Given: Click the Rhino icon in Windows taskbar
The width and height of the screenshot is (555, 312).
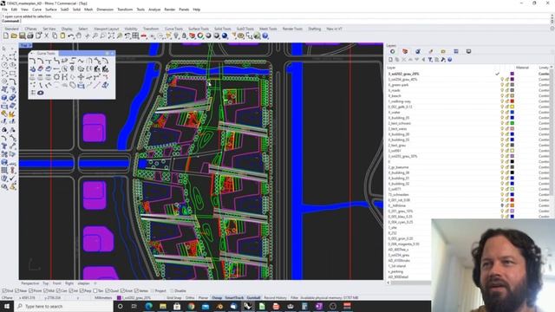Looking at the screenshot, I should pos(247,306).
